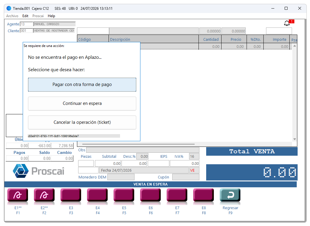Click the E3 function key button
The width and height of the screenshot is (310, 226).
71,195
